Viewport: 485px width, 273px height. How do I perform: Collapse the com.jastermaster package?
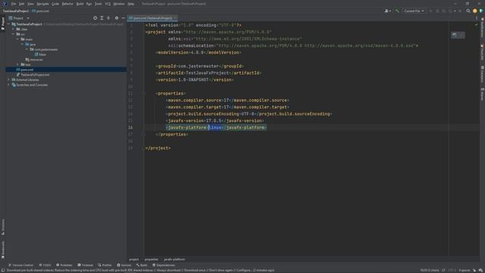pos(27,49)
